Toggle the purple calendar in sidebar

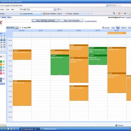(1, 70)
